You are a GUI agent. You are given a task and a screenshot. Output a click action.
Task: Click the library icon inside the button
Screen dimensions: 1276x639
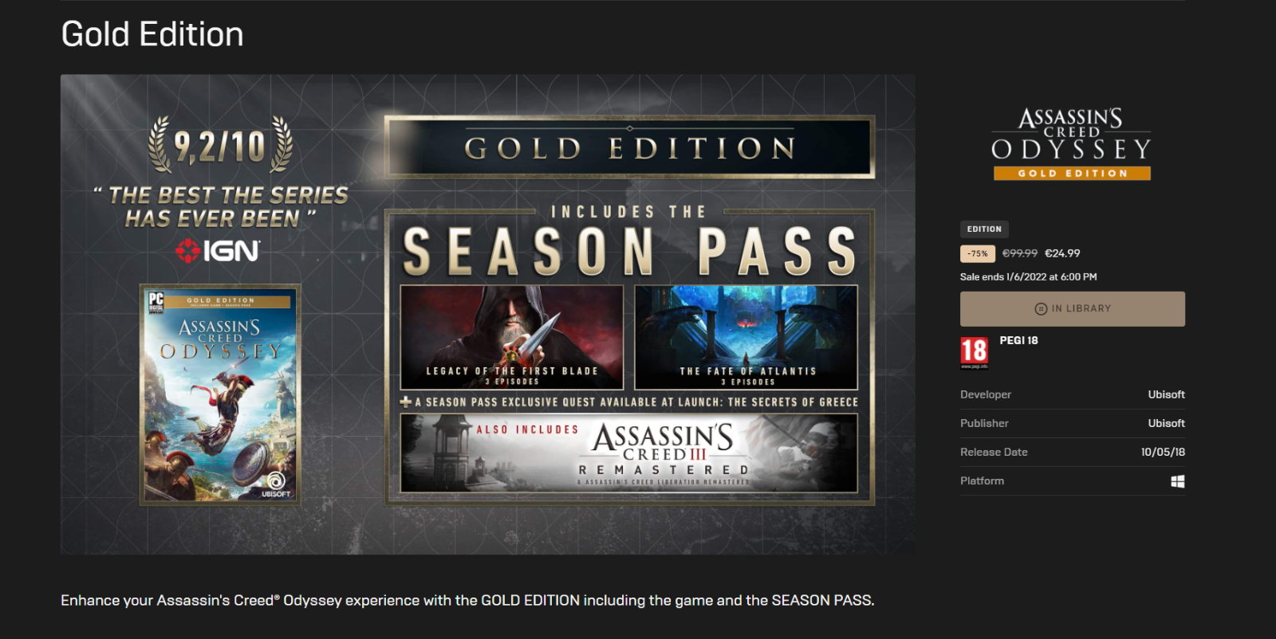(x=1041, y=309)
